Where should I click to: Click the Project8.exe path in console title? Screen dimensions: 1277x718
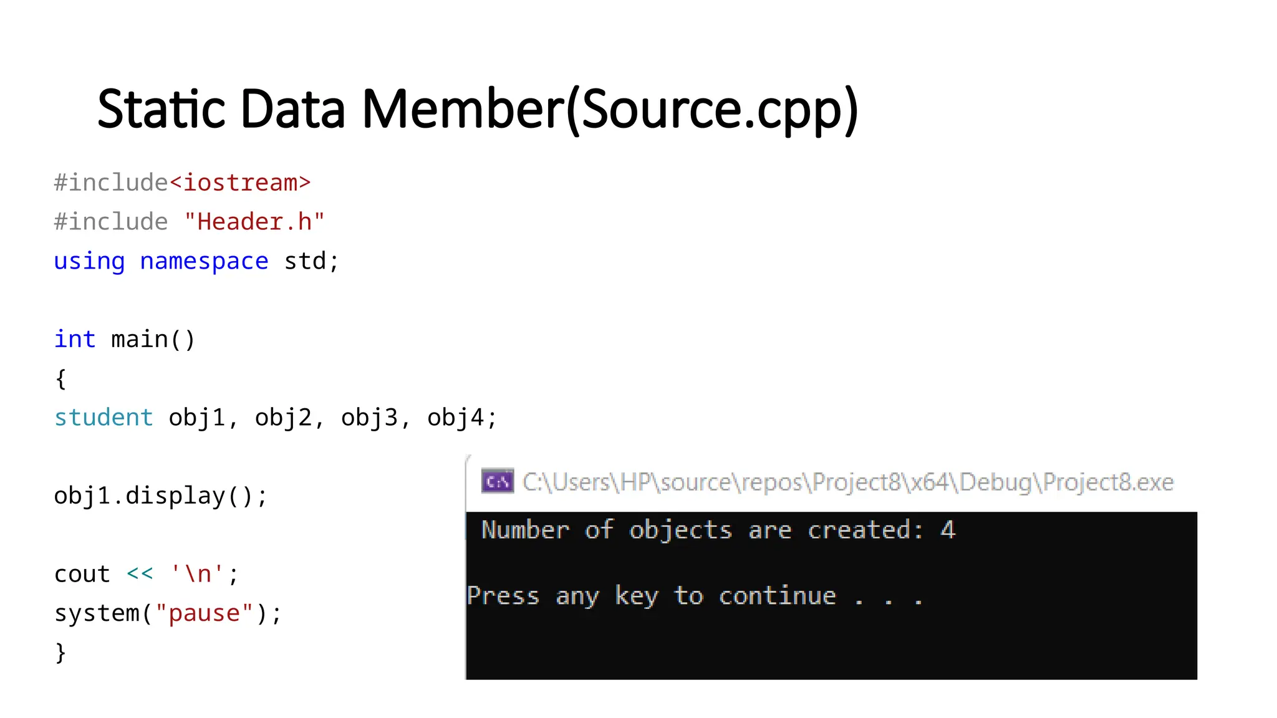(848, 482)
